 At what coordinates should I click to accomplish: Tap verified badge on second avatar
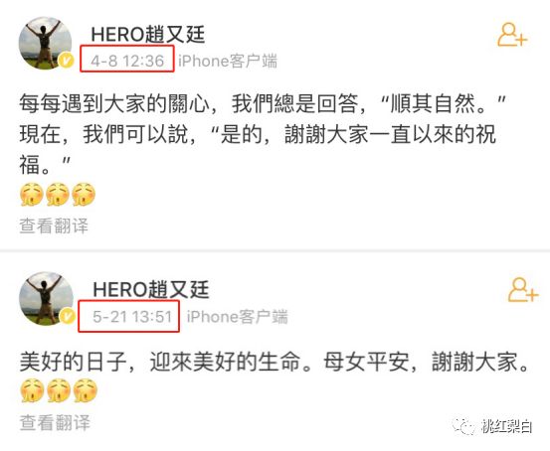[x=67, y=316]
